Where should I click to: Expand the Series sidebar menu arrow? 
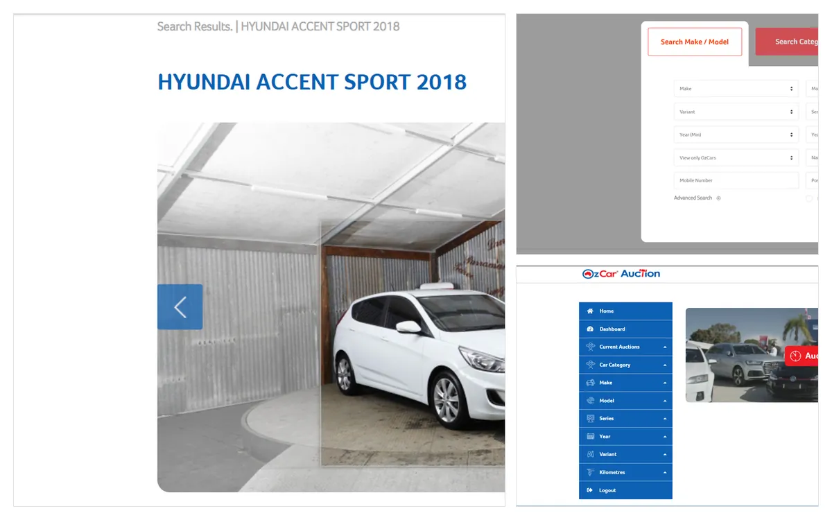coord(665,419)
